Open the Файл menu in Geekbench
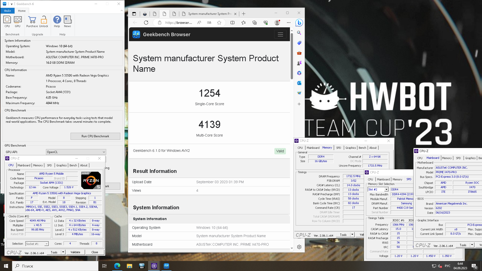The height and width of the screenshot is (271, 482). tap(7, 11)
